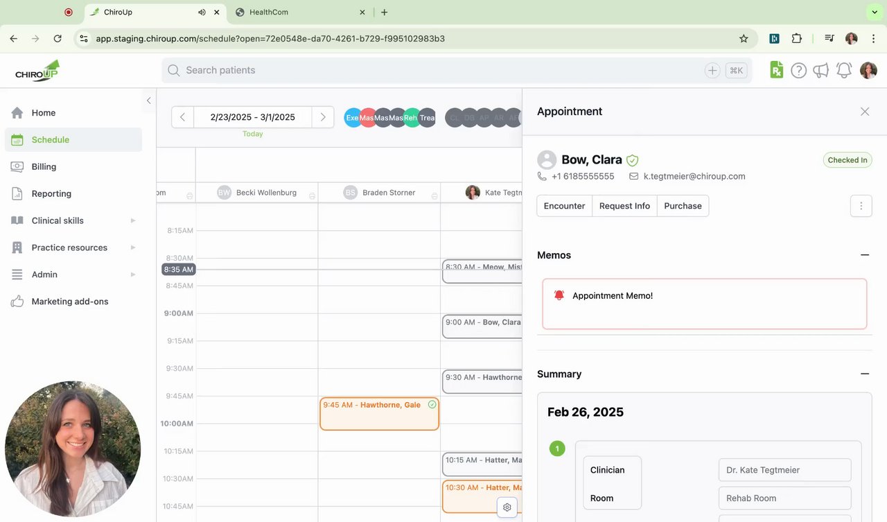This screenshot has width=887, height=522.
Task: Toggle the blue Exe filter bubble
Action: [x=353, y=118]
